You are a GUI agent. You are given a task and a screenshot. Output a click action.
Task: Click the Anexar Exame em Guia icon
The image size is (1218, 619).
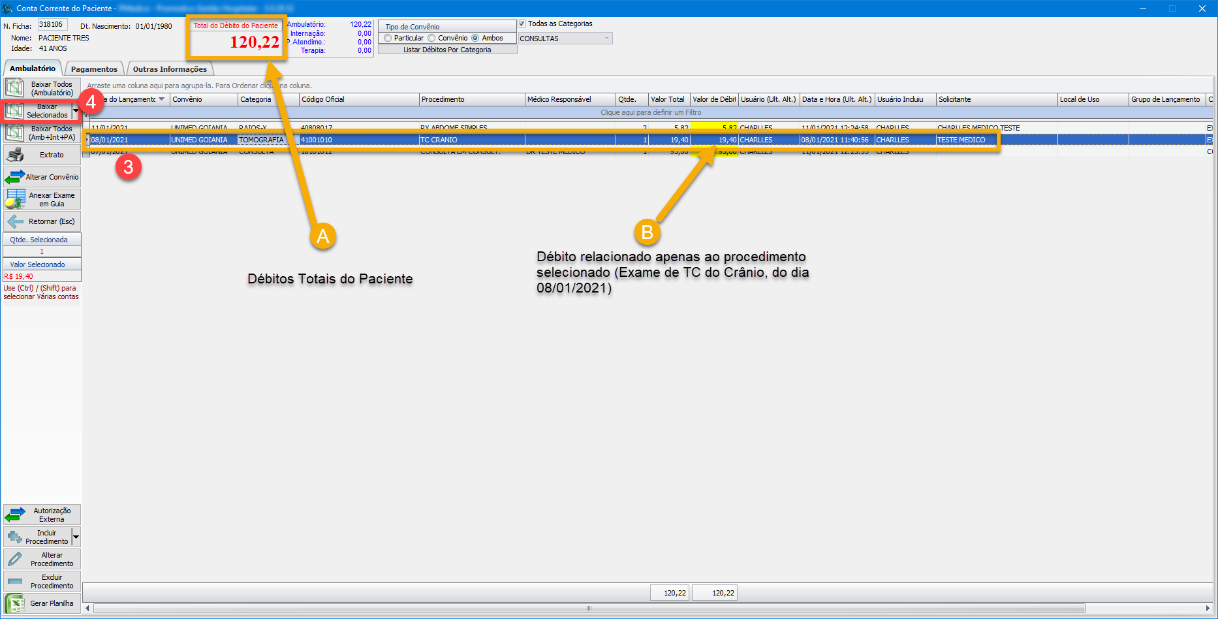point(15,199)
